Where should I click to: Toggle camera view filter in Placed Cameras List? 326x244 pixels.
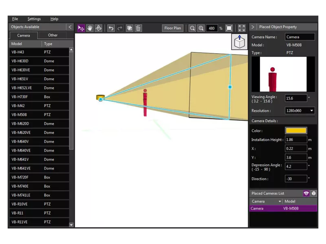click(x=306, y=194)
